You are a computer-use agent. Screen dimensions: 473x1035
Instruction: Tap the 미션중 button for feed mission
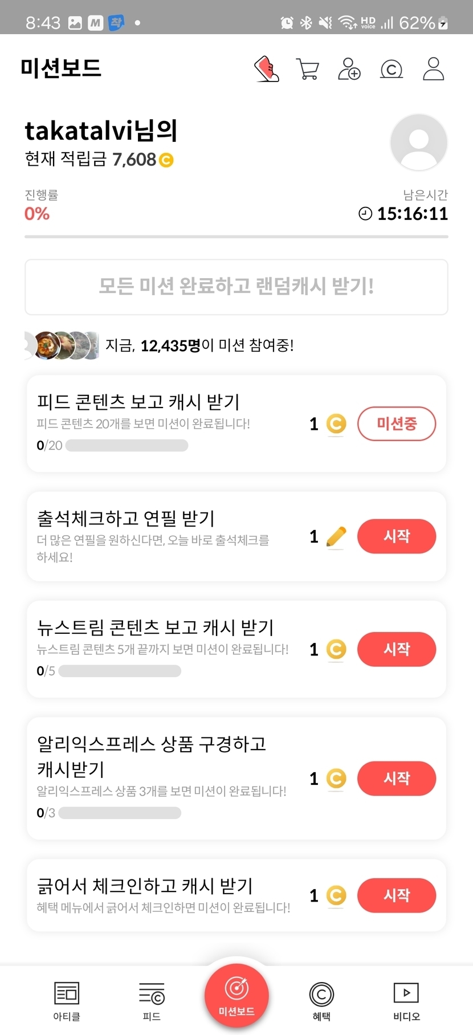[397, 423]
